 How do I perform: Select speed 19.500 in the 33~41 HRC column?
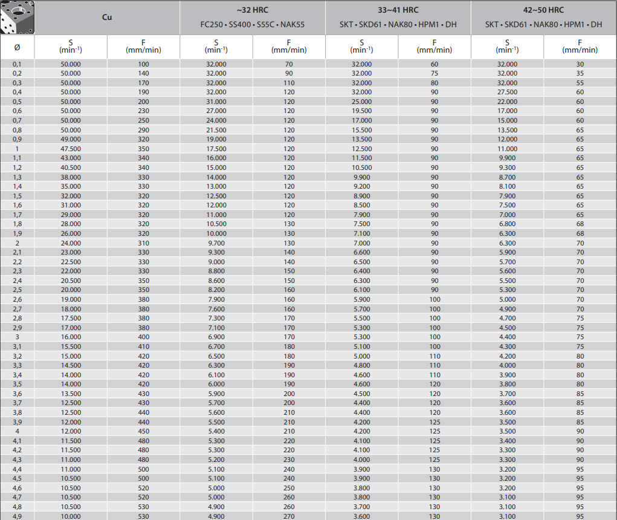pos(361,111)
